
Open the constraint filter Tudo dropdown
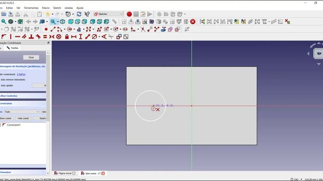pyautogui.click(x=22, y=112)
